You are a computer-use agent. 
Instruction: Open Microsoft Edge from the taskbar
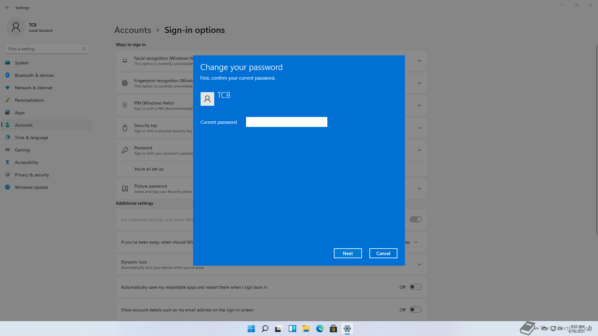click(320, 329)
